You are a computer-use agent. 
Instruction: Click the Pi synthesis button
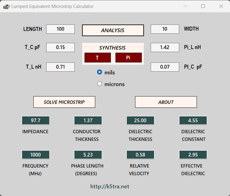[x=128, y=58]
